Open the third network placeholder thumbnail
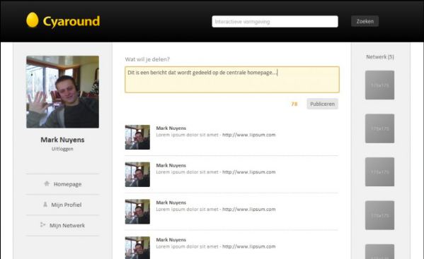 click(379, 172)
